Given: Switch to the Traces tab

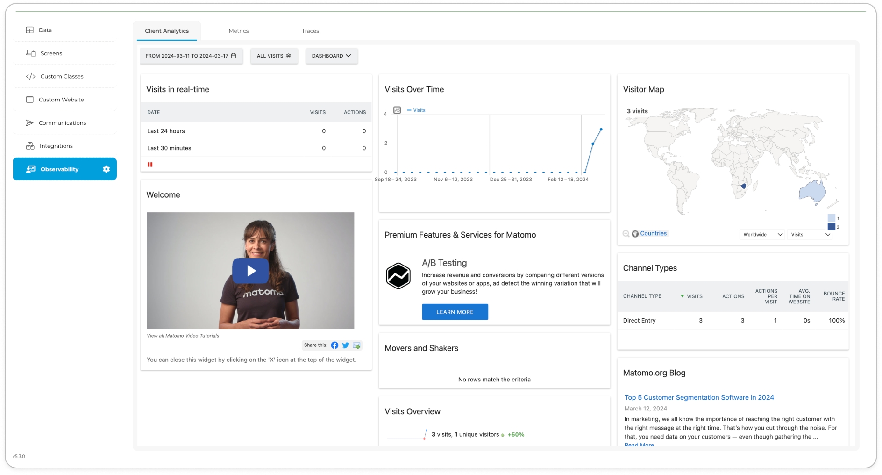Looking at the screenshot, I should pyautogui.click(x=310, y=31).
